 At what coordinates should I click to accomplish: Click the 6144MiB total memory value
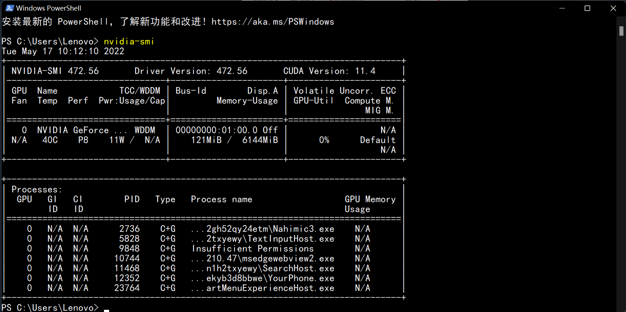point(260,140)
